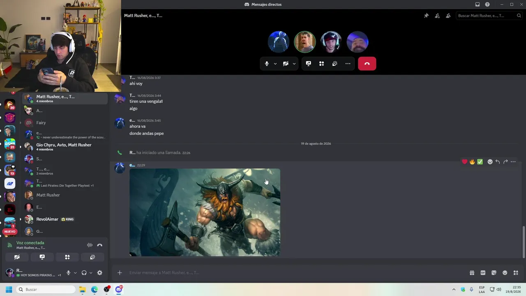Open the soundboard from the voice panel
The height and width of the screenshot is (296, 526).
(x=92, y=257)
